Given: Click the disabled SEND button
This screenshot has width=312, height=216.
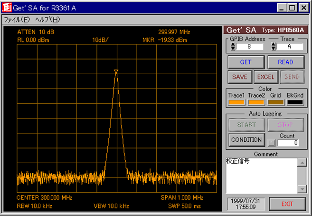Looking at the screenshot, I should click(292, 77).
